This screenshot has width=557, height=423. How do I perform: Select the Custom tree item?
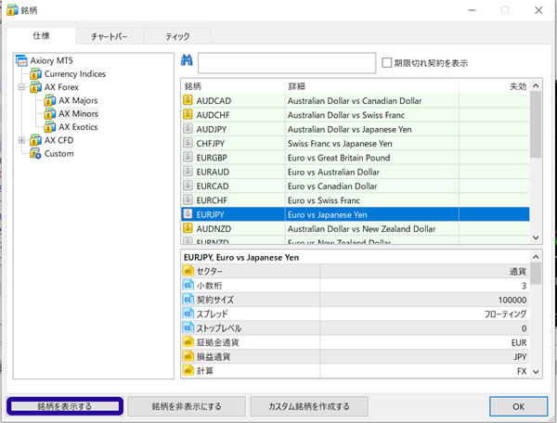pyautogui.click(x=59, y=153)
